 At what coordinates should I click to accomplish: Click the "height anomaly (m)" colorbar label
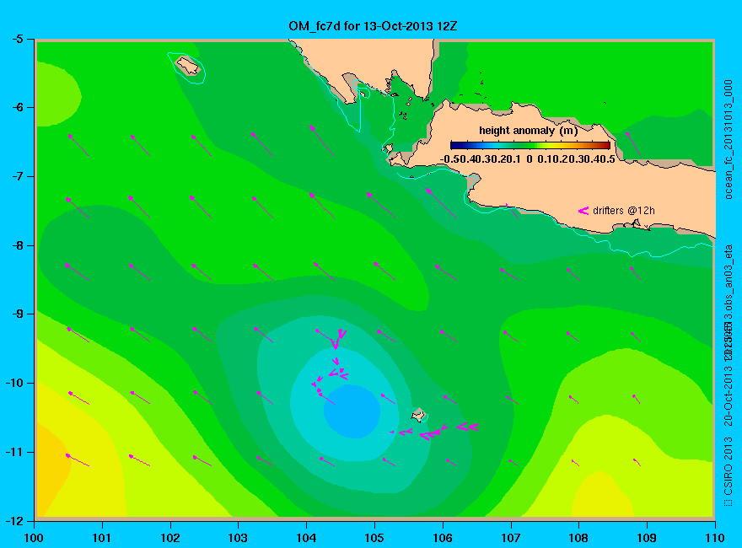click(528, 131)
